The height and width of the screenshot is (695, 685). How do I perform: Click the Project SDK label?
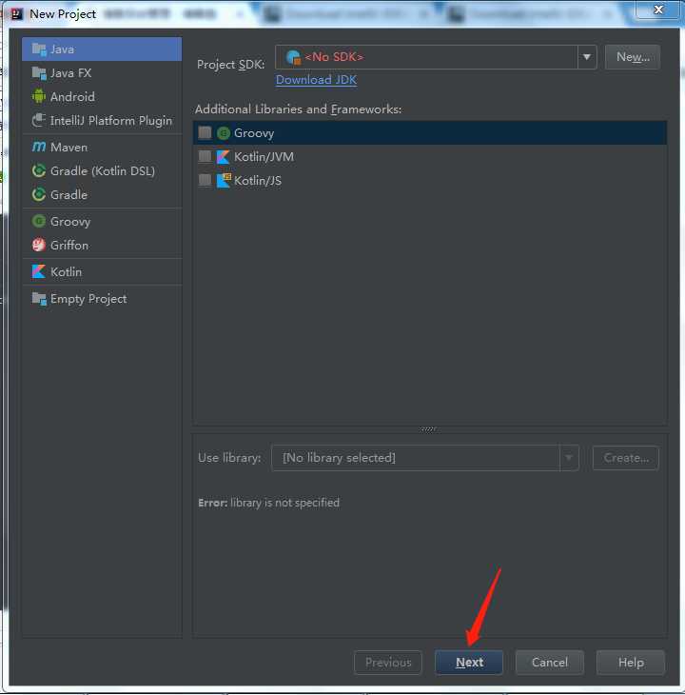click(230, 65)
